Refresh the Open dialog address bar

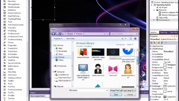click(x=107, y=34)
